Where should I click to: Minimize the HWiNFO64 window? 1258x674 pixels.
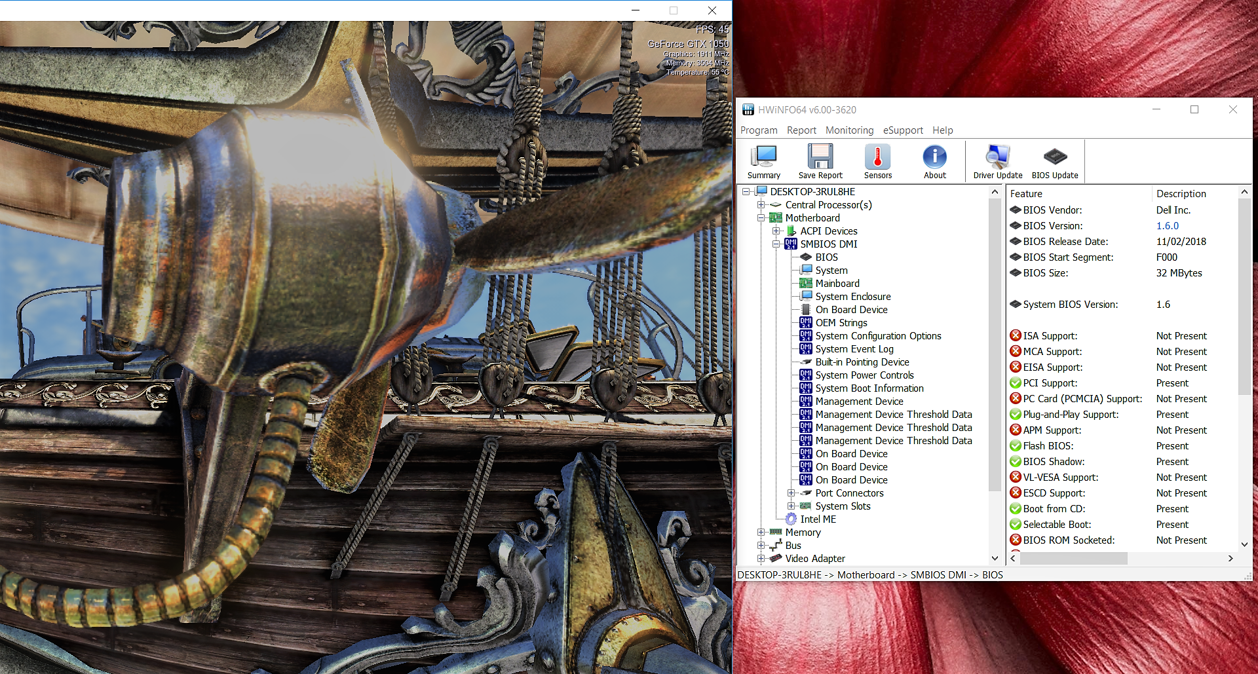[1156, 109]
